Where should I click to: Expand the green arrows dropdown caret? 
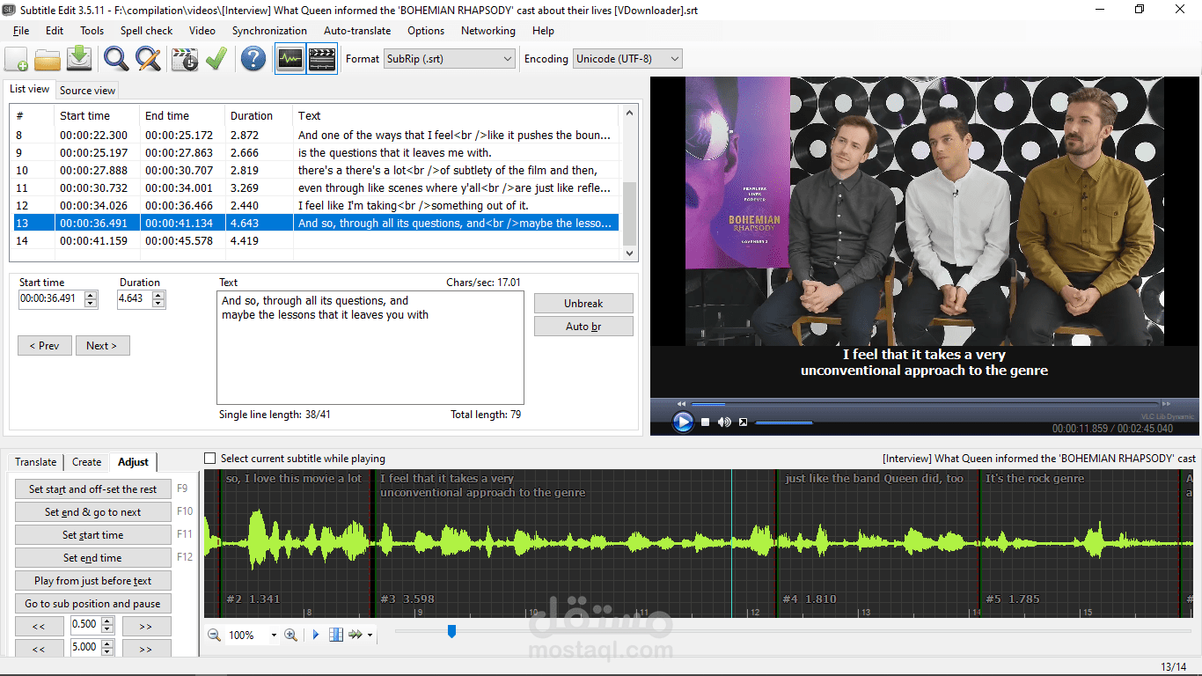(370, 635)
